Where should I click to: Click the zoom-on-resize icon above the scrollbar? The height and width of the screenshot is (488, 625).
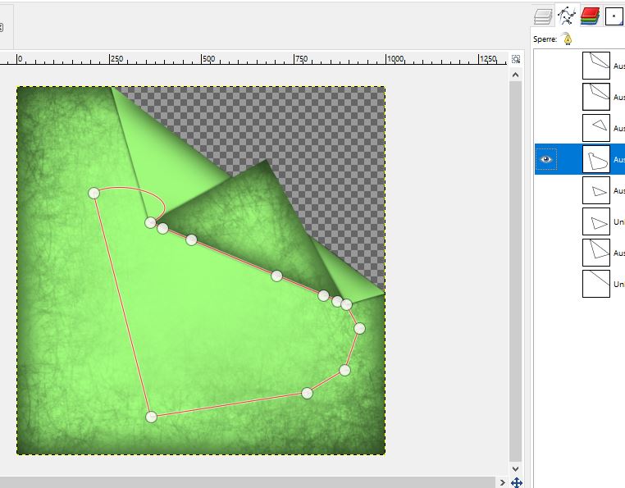pos(516,59)
